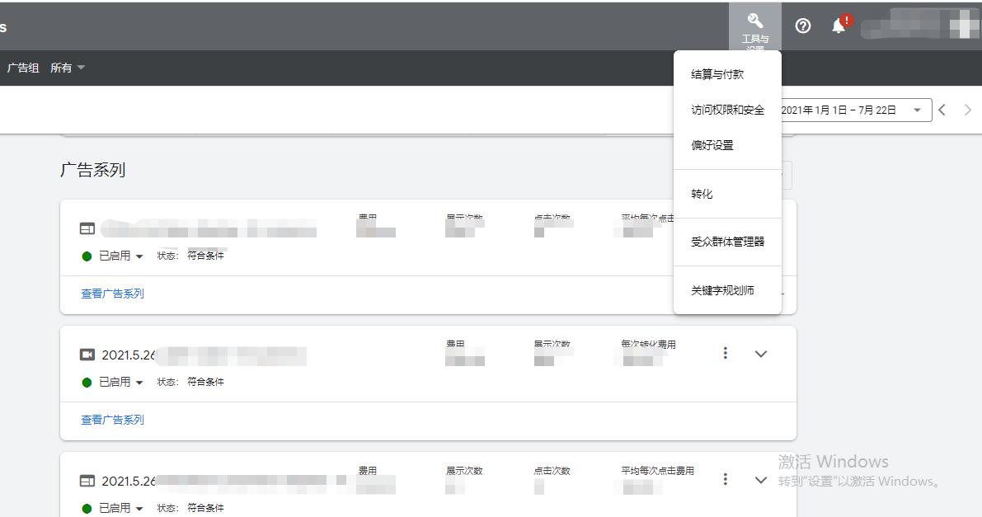Open the notifications bell icon
Viewport: 982px width, 517px height.
(839, 26)
